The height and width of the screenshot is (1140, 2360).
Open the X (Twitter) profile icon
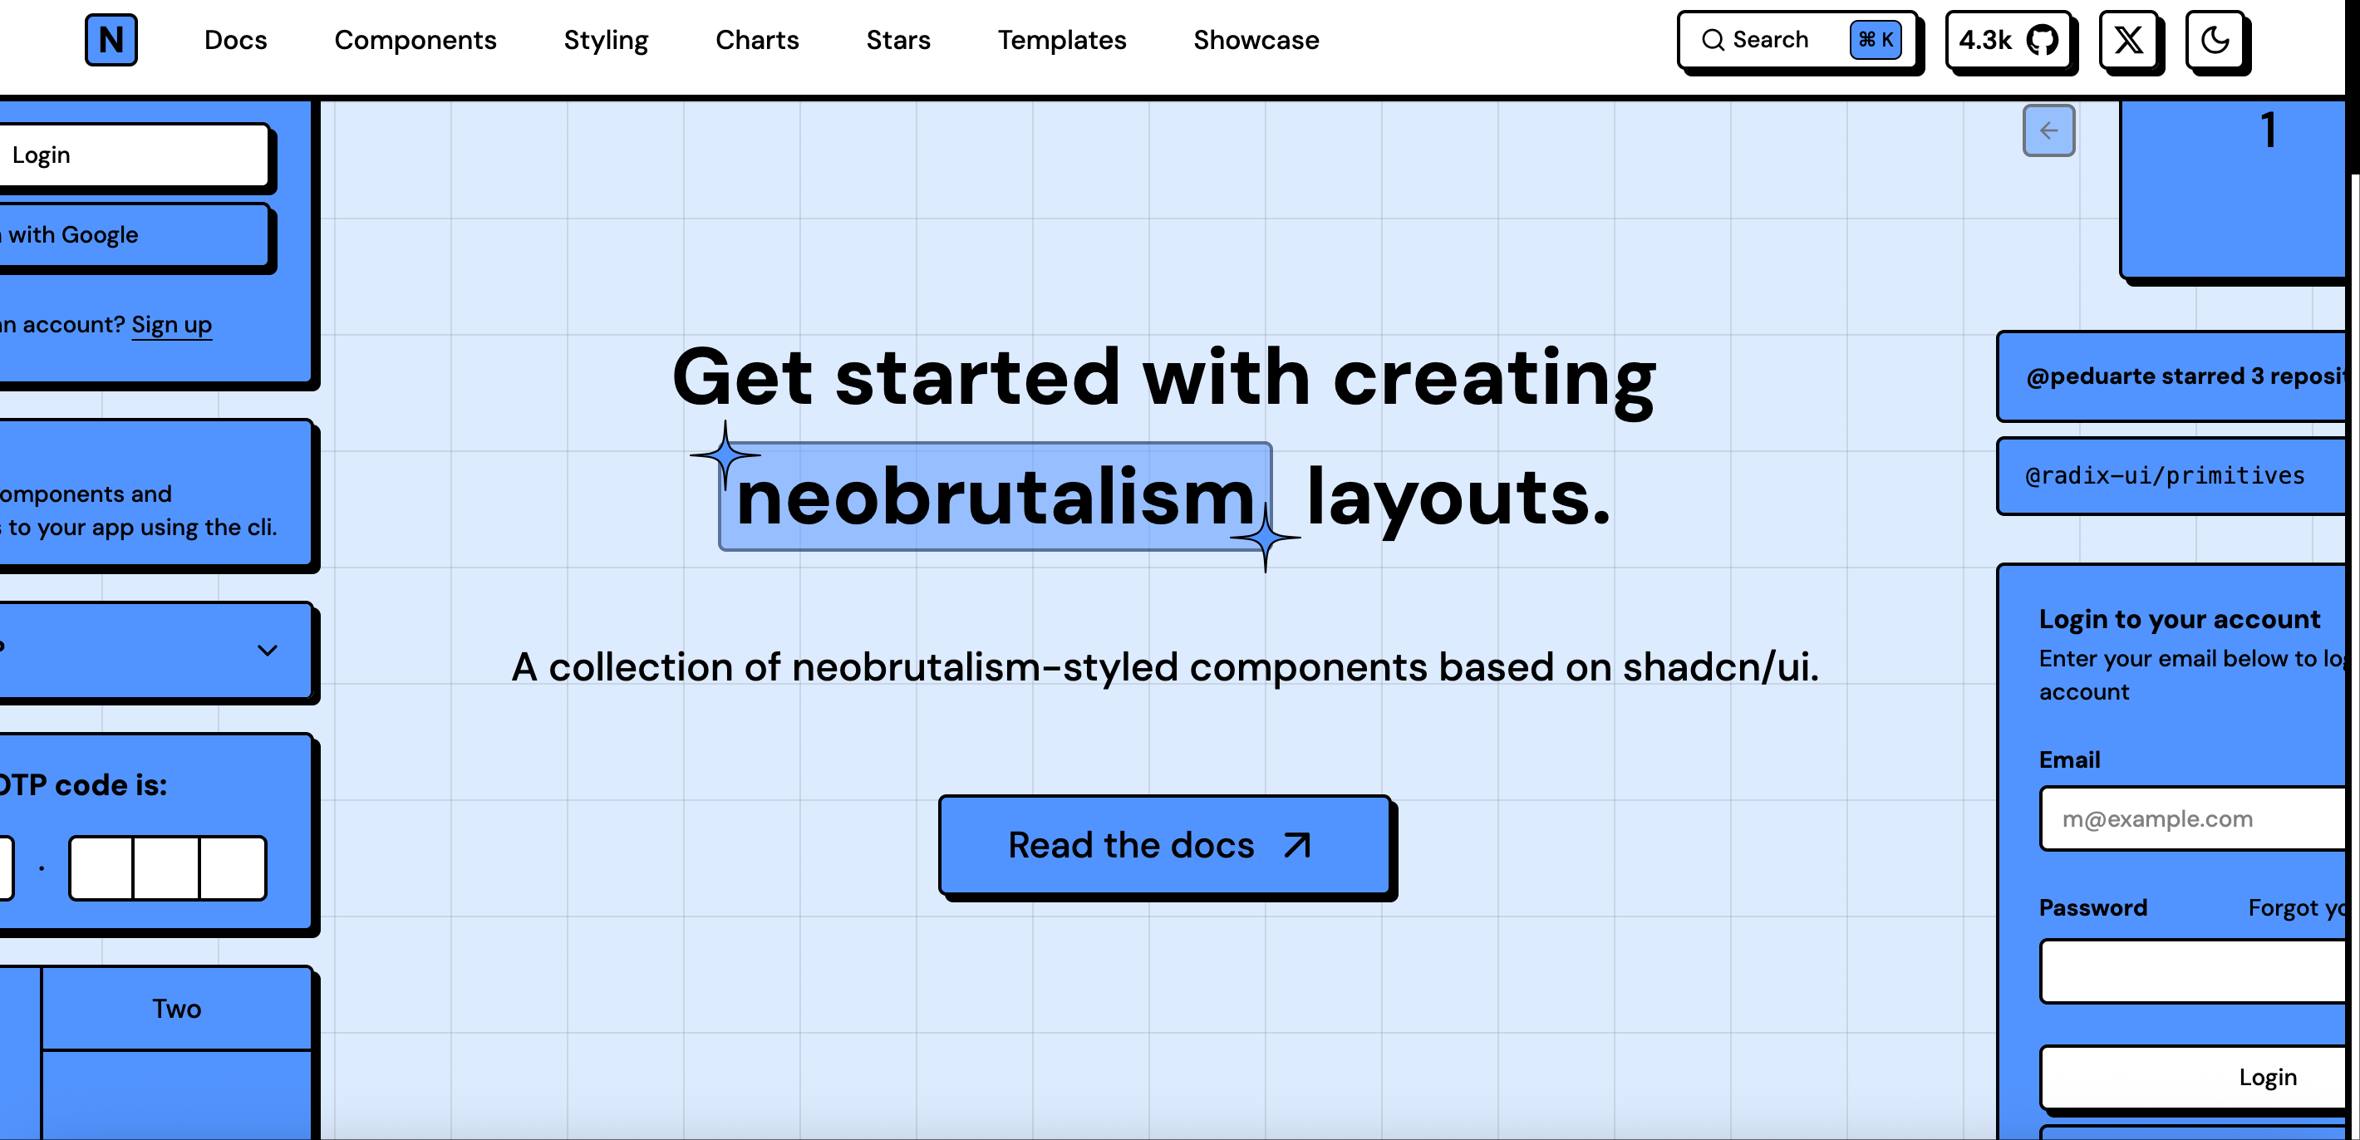tap(2127, 41)
